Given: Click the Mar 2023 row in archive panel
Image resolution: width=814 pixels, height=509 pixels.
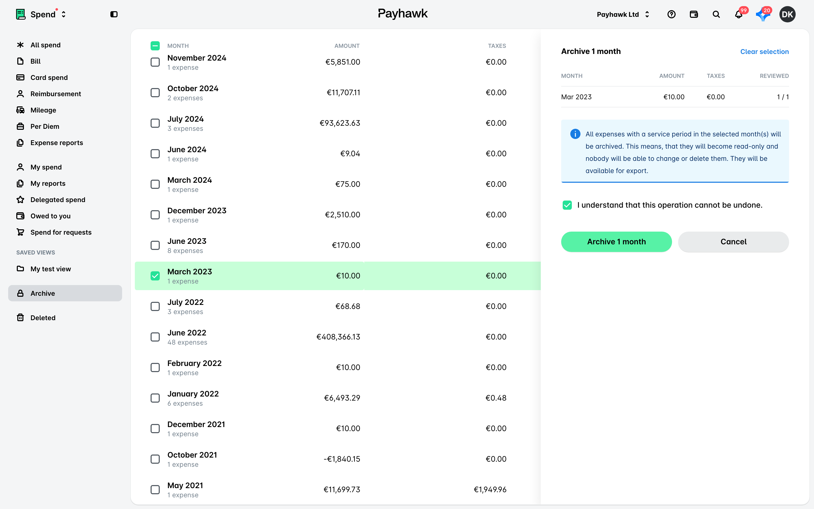Looking at the screenshot, I should pos(675,97).
